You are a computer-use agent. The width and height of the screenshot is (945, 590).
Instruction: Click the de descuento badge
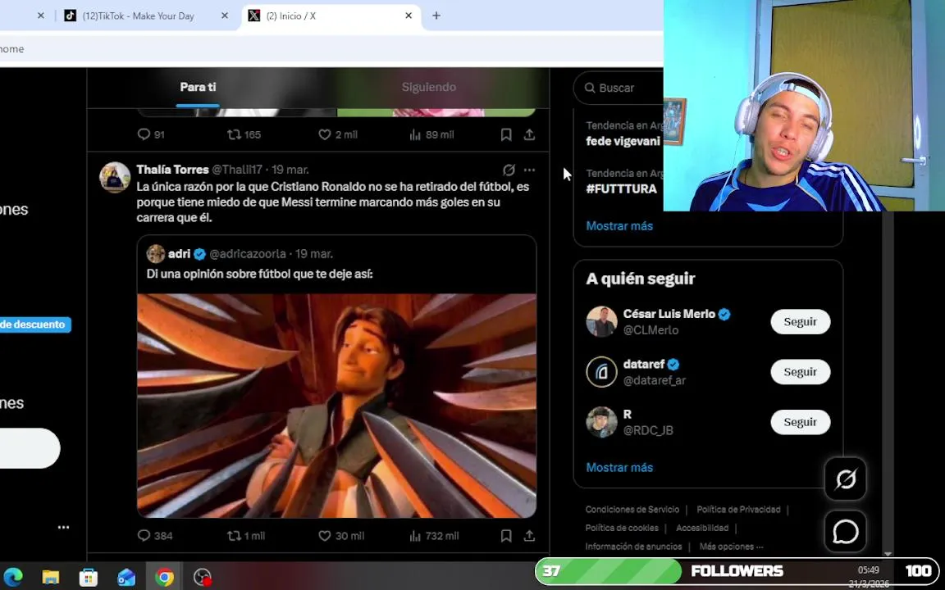point(34,324)
